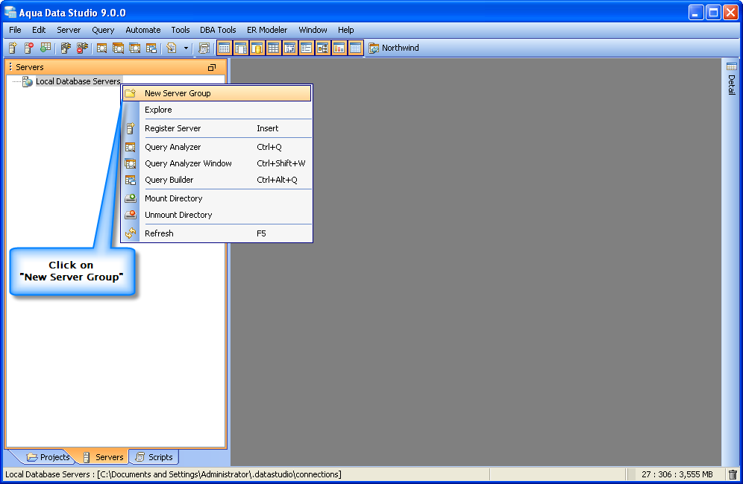Viewport: 743px width, 484px height.
Task: Select the Local Database Servers tree node
Action: (78, 81)
